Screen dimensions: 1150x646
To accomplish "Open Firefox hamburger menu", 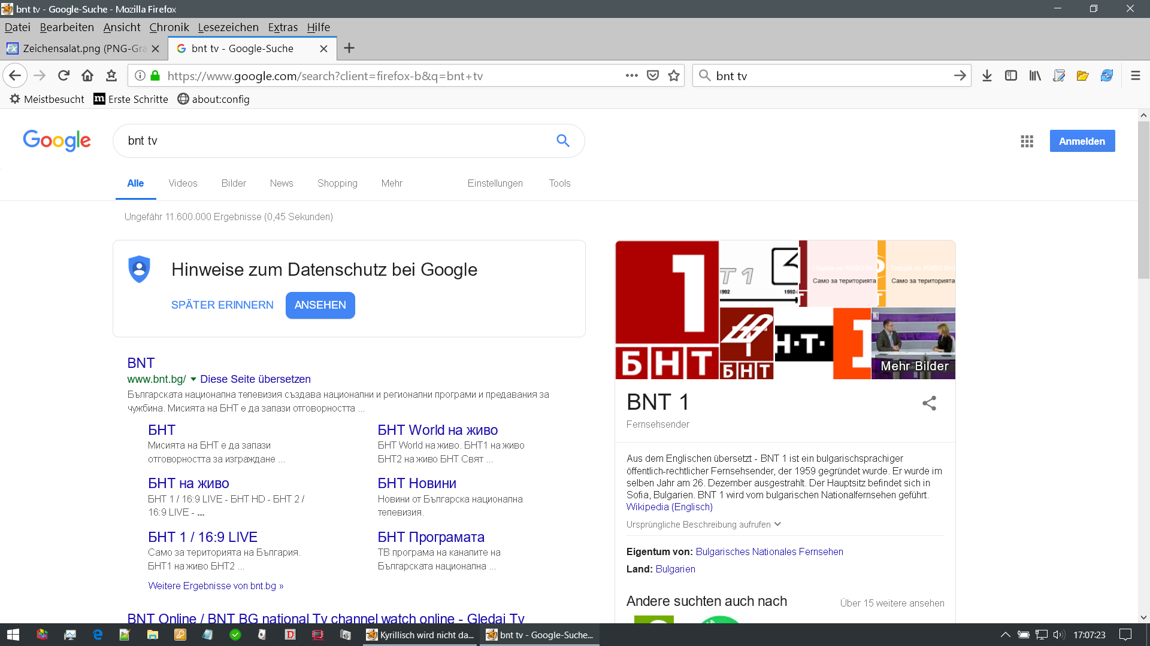I will (x=1135, y=75).
